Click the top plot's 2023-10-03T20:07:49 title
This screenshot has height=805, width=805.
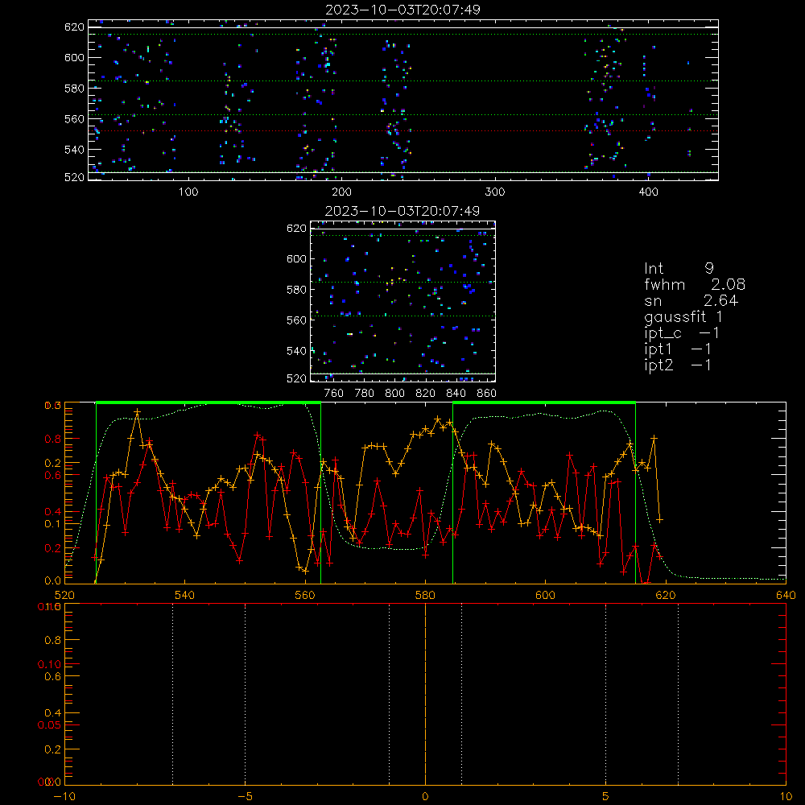(x=402, y=10)
